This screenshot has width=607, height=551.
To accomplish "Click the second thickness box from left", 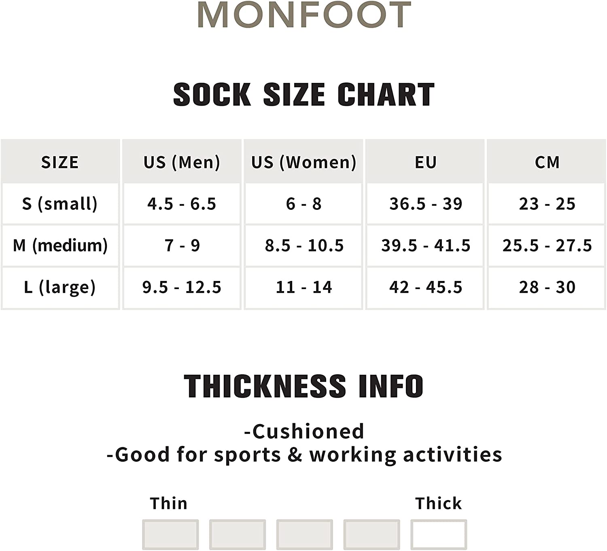I will coord(238,534).
